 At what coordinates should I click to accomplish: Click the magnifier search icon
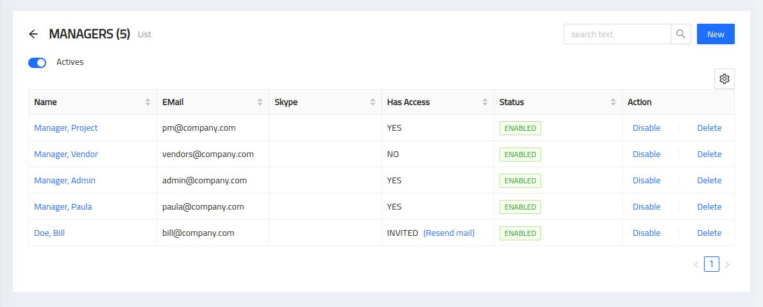tap(681, 34)
